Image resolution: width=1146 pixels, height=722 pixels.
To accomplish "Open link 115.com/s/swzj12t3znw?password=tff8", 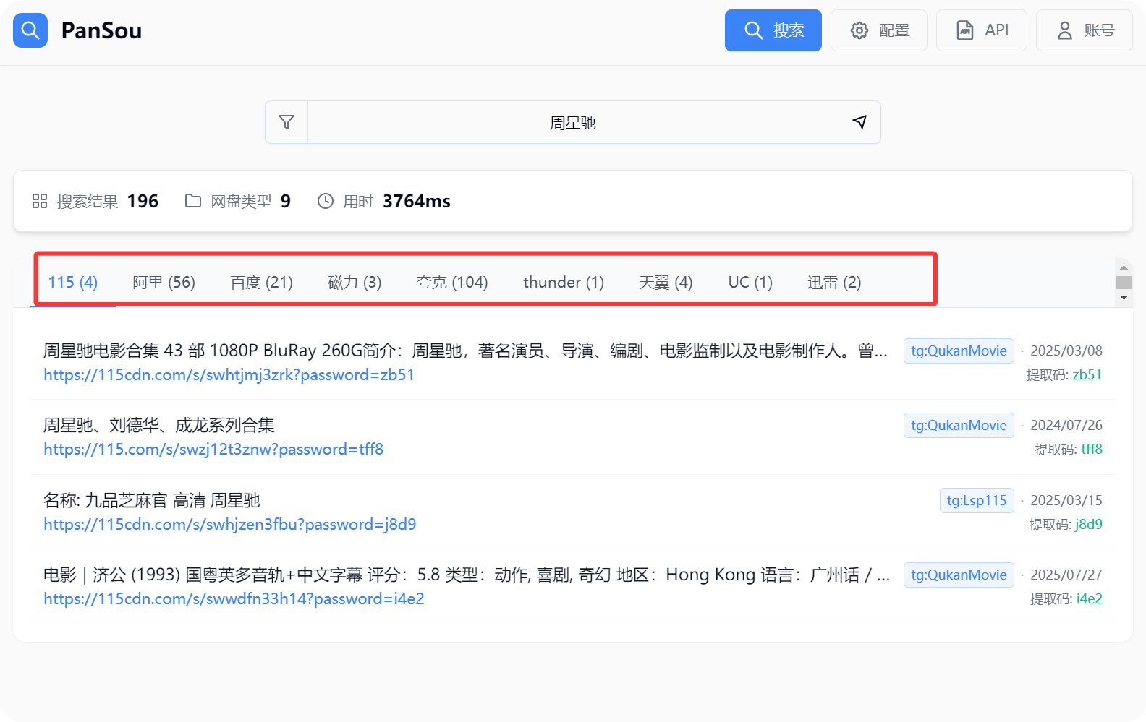I will [x=213, y=449].
